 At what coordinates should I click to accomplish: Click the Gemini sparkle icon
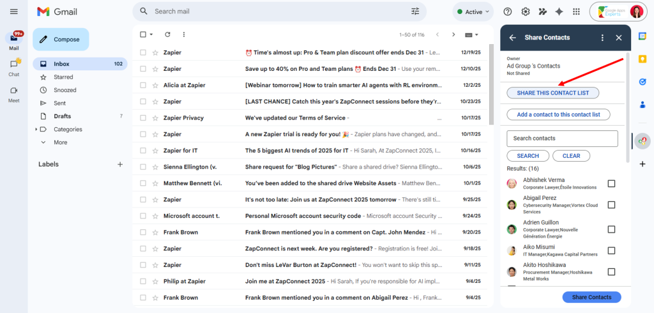tap(559, 11)
